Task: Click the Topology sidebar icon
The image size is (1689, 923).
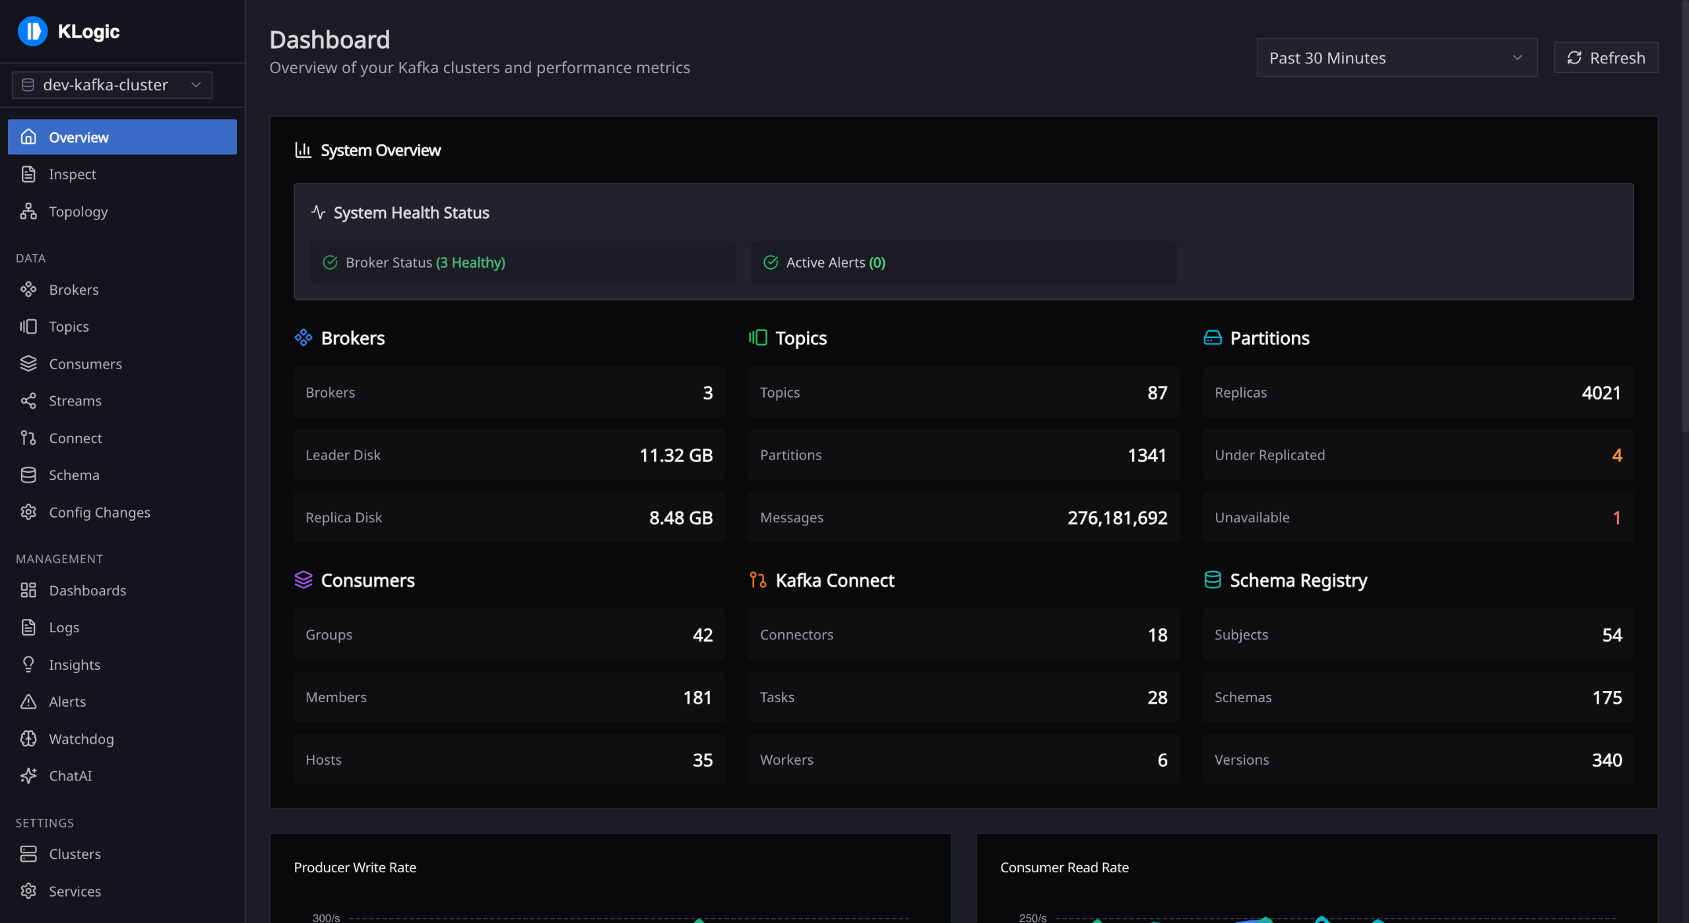Action: [28, 212]
